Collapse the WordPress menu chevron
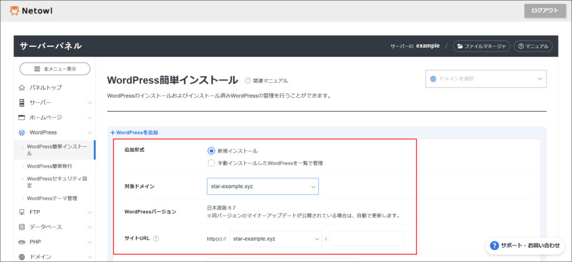572x262 pixels. tap(90, 132)
